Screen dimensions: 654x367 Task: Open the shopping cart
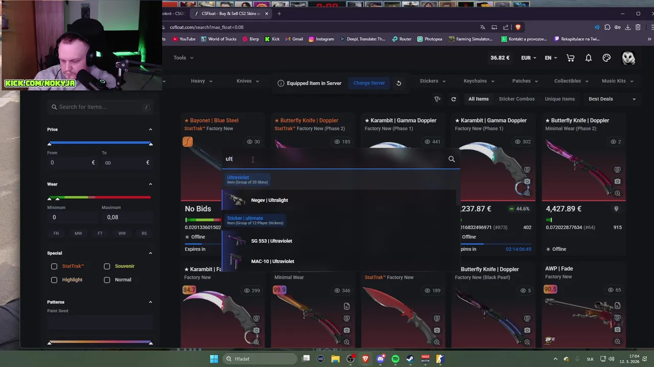(570, 58)
